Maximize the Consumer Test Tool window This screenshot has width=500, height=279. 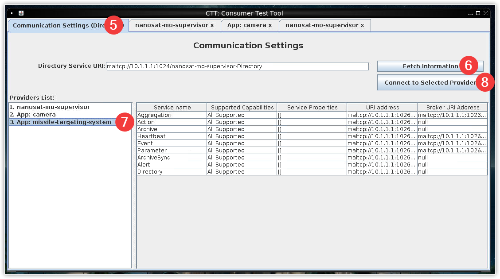click(478, 13)
